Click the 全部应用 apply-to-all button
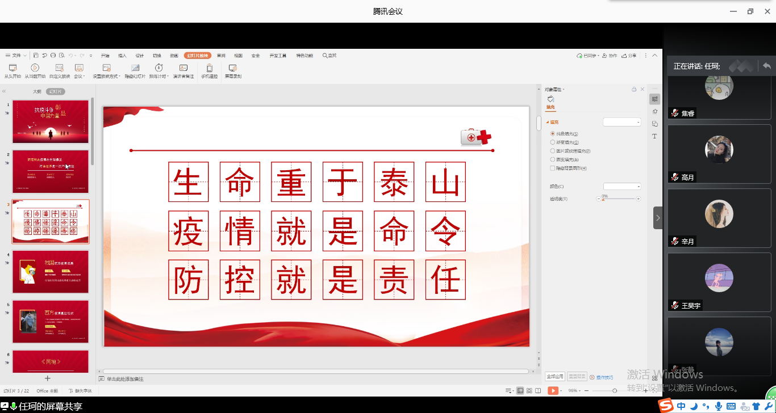Screen dimensions: 776x413 click(555, 377)
